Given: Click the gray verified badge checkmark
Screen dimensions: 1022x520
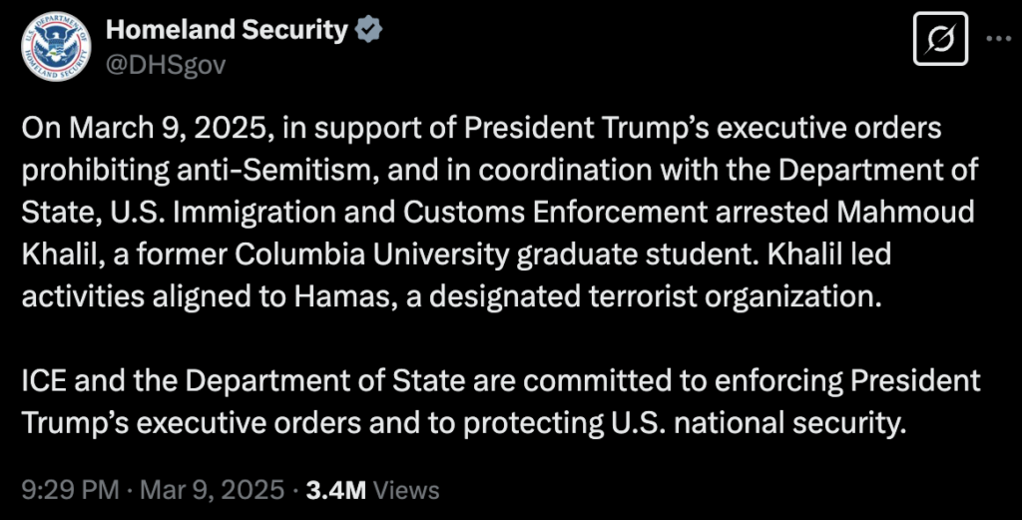Looking at the screenshot, I should click(x=369, y=31).
